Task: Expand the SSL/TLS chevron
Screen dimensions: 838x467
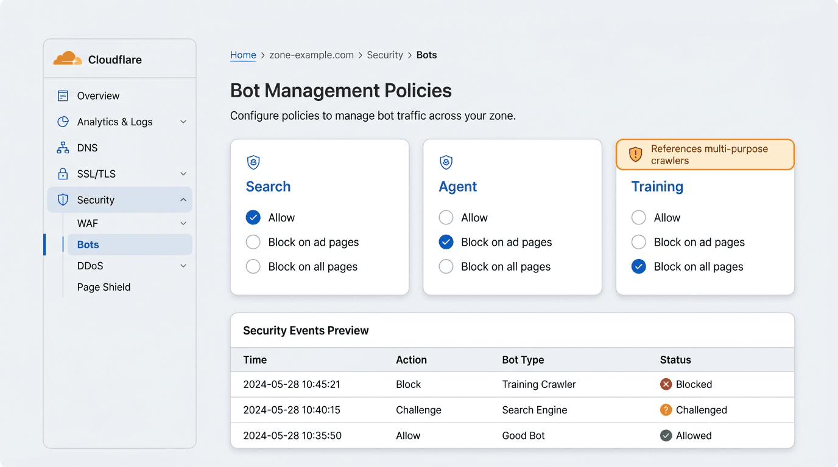Action: [x=183, y=174]
